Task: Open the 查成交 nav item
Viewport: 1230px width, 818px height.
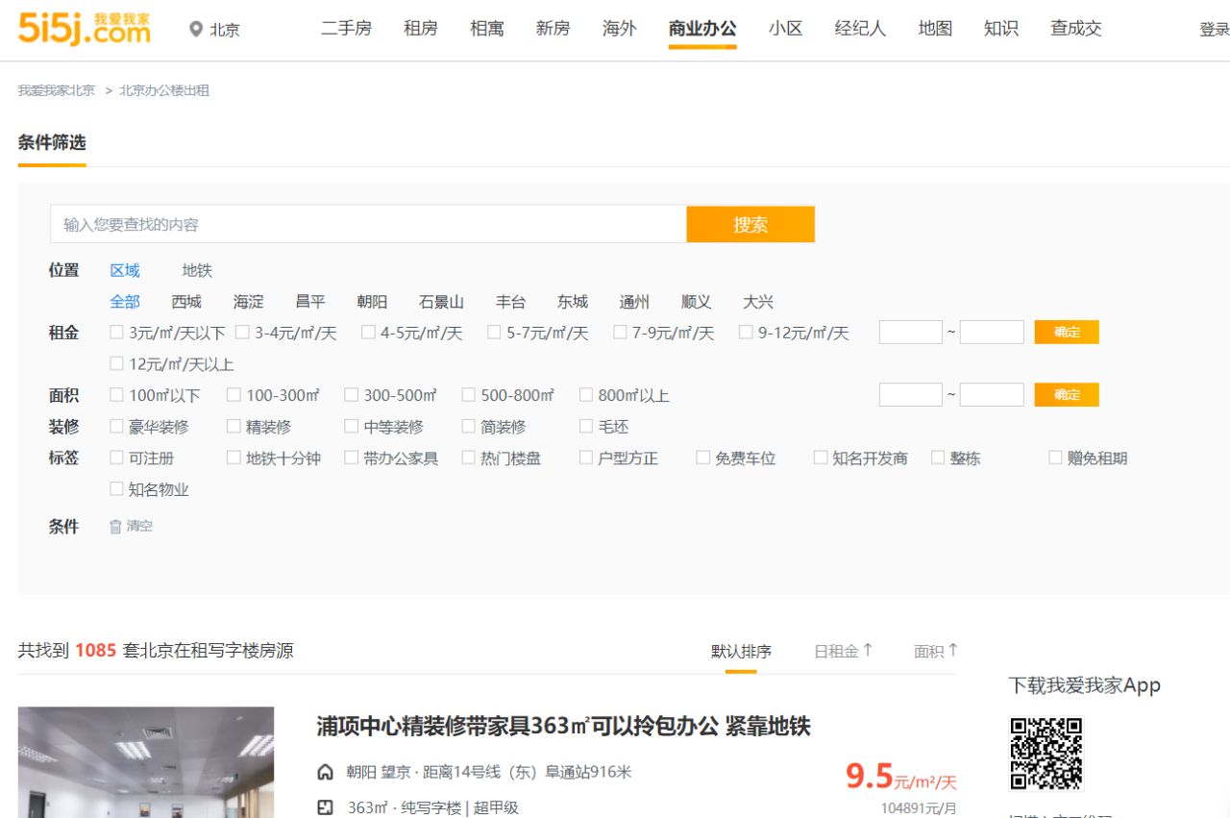Action: point(1075,29)
